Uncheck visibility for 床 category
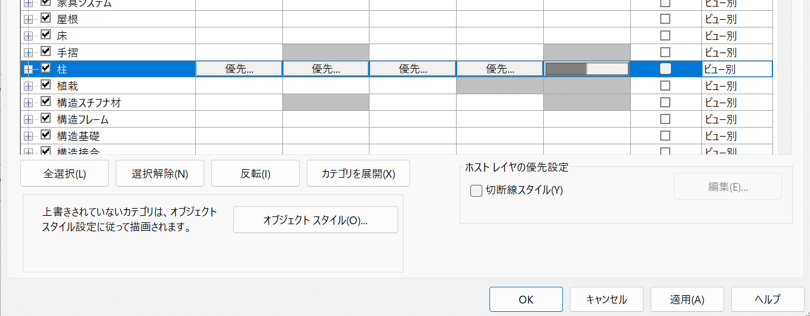Image resolution: width=810 pixels, height=316 pixels. click(x=45, y=35)
